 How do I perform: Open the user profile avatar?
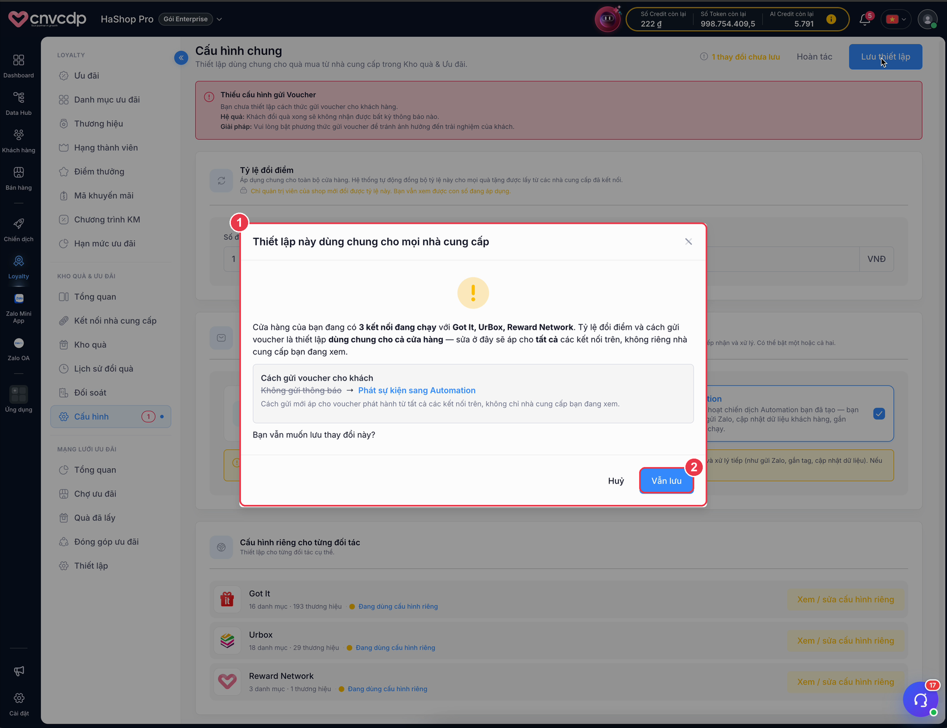[x=927, y=20]
